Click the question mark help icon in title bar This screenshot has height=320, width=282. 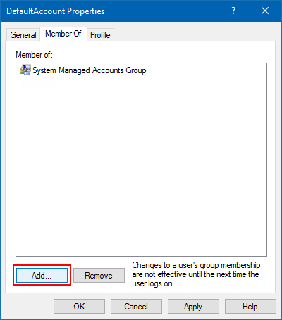coord(233,11)
